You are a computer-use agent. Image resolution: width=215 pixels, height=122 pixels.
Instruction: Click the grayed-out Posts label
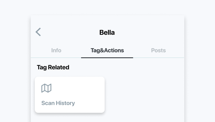[158, 50]
